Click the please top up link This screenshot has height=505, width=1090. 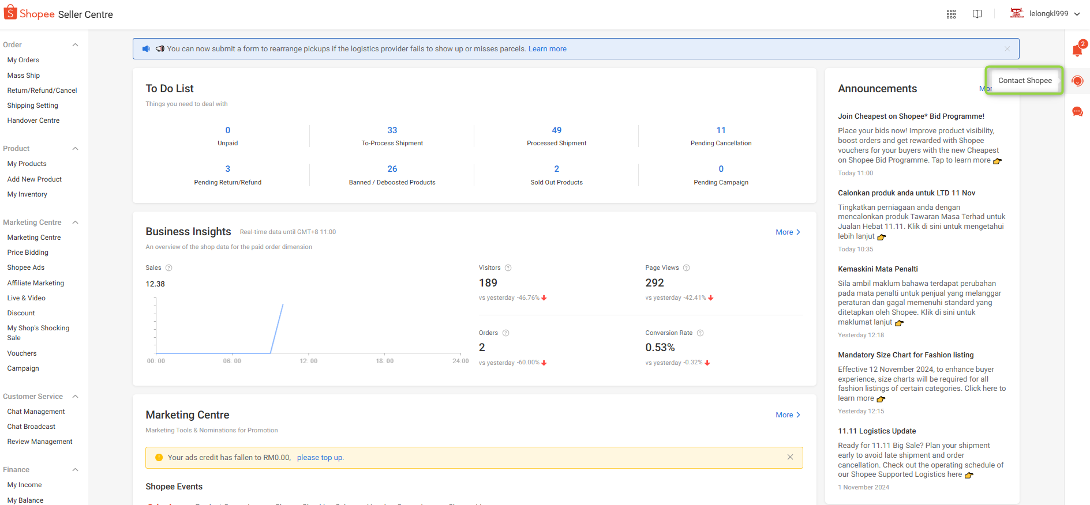click(x=320, y=458)
